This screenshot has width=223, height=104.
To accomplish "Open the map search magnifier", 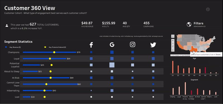I will tap(173, 36).
